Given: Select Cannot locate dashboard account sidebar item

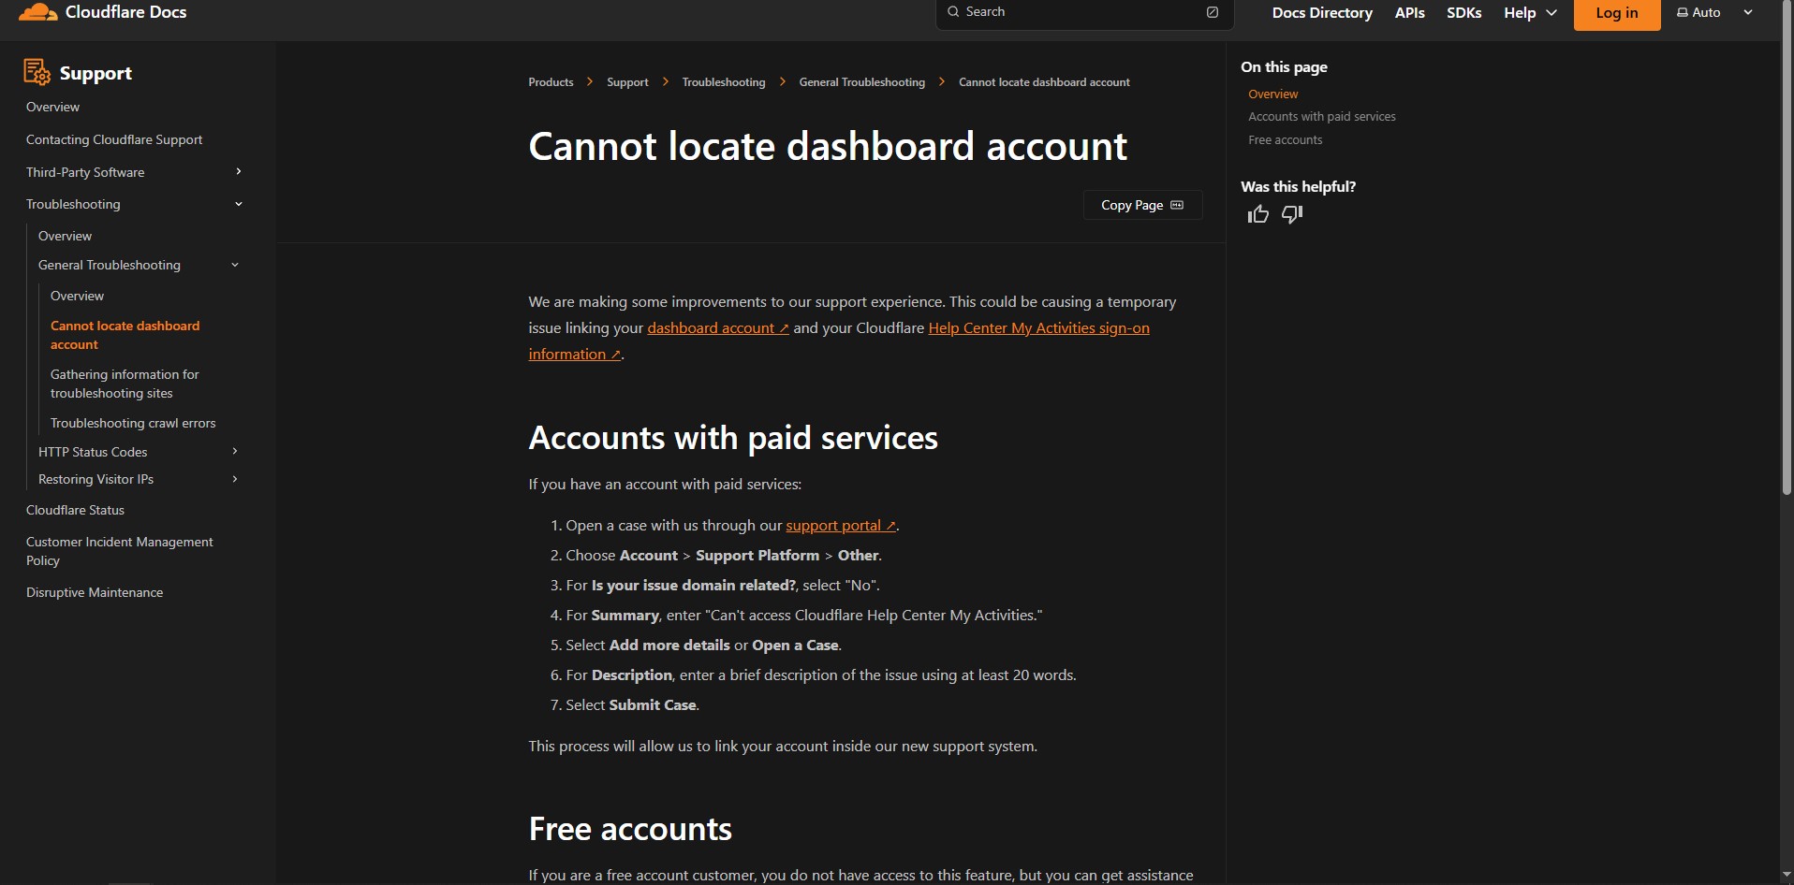Looking at the screenshot, I should pos(125,335).
